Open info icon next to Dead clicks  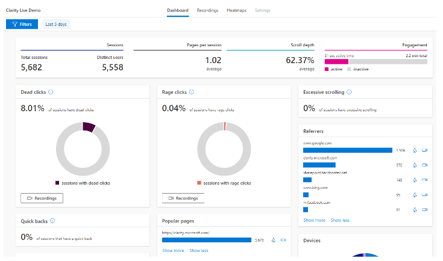(51, 92)
